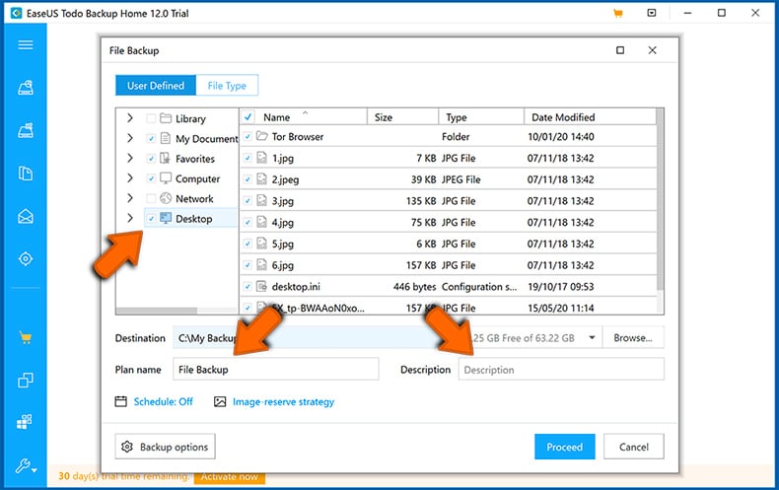Click the file list vertical scrollbar
The image size is (779, 490).
point(660,199)
